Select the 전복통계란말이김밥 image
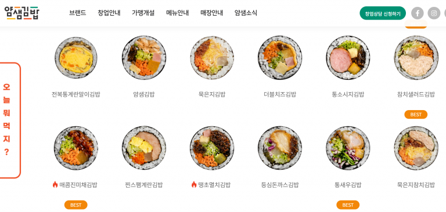The image size is (446, 212). pyautogui.click(x=75, y=58)
